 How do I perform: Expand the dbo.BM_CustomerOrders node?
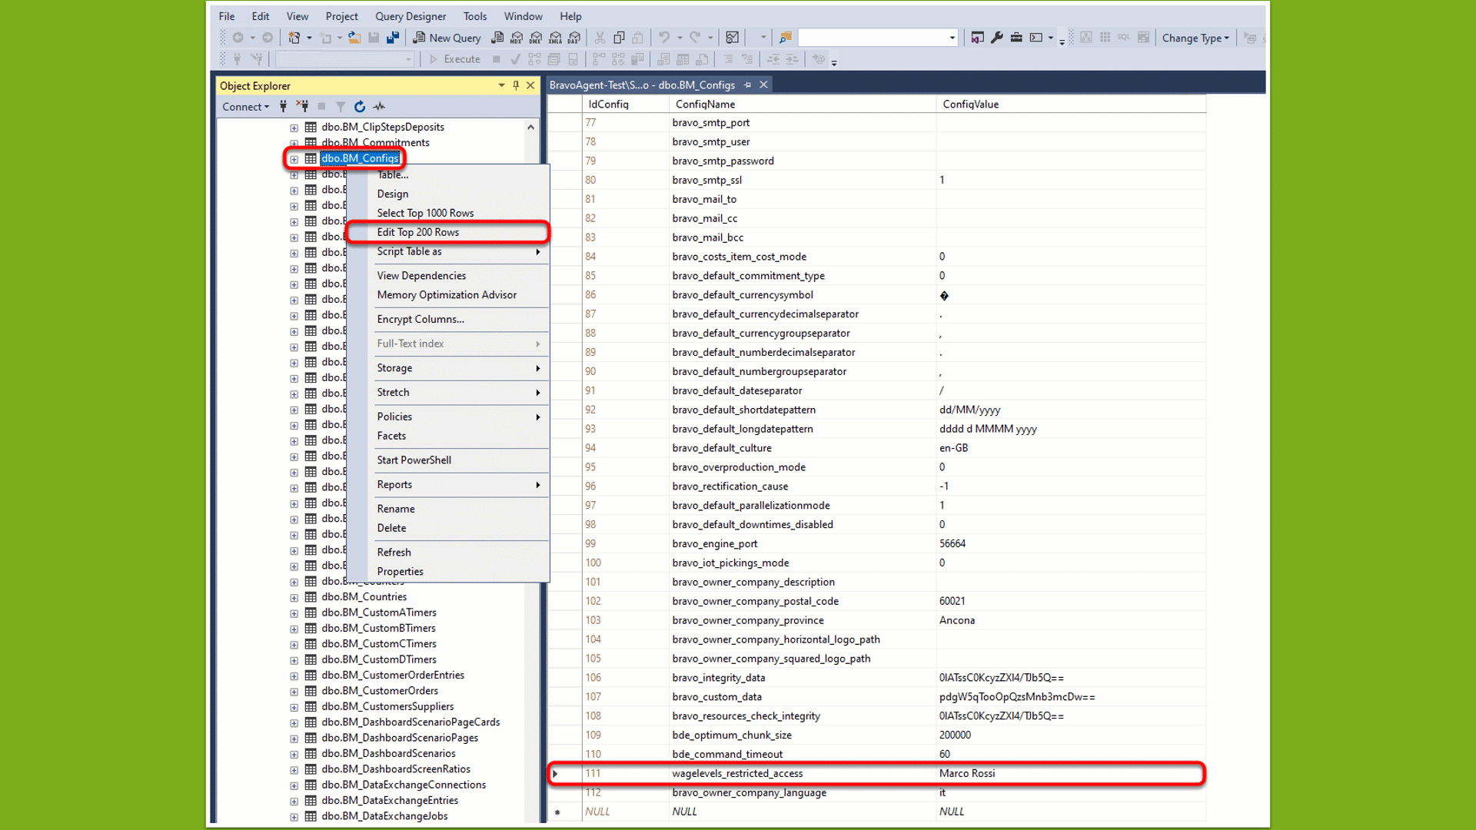click(294, 692)
